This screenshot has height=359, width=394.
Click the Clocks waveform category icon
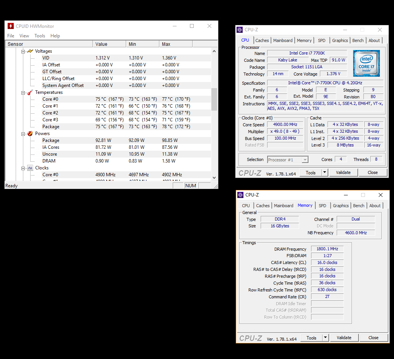click(30, 168)
